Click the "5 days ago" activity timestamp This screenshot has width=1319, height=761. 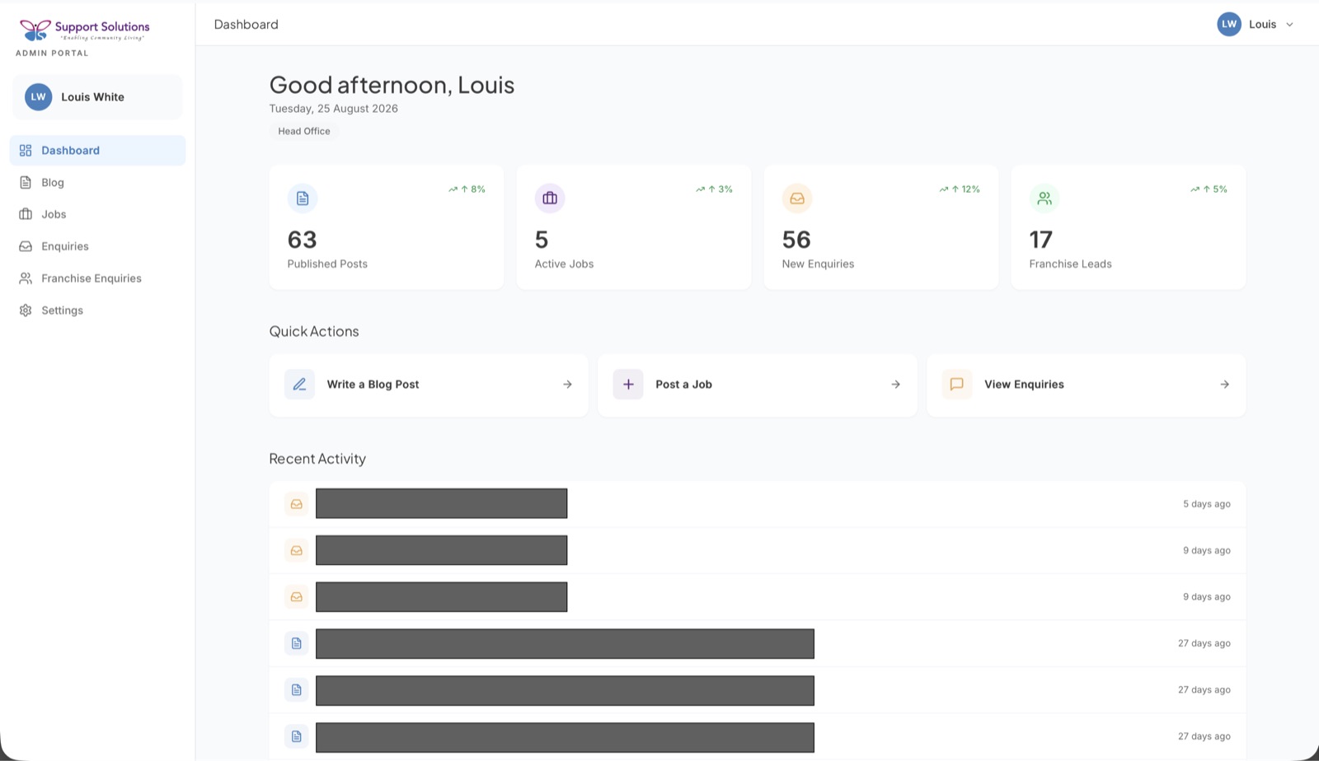click(1207, 504)
